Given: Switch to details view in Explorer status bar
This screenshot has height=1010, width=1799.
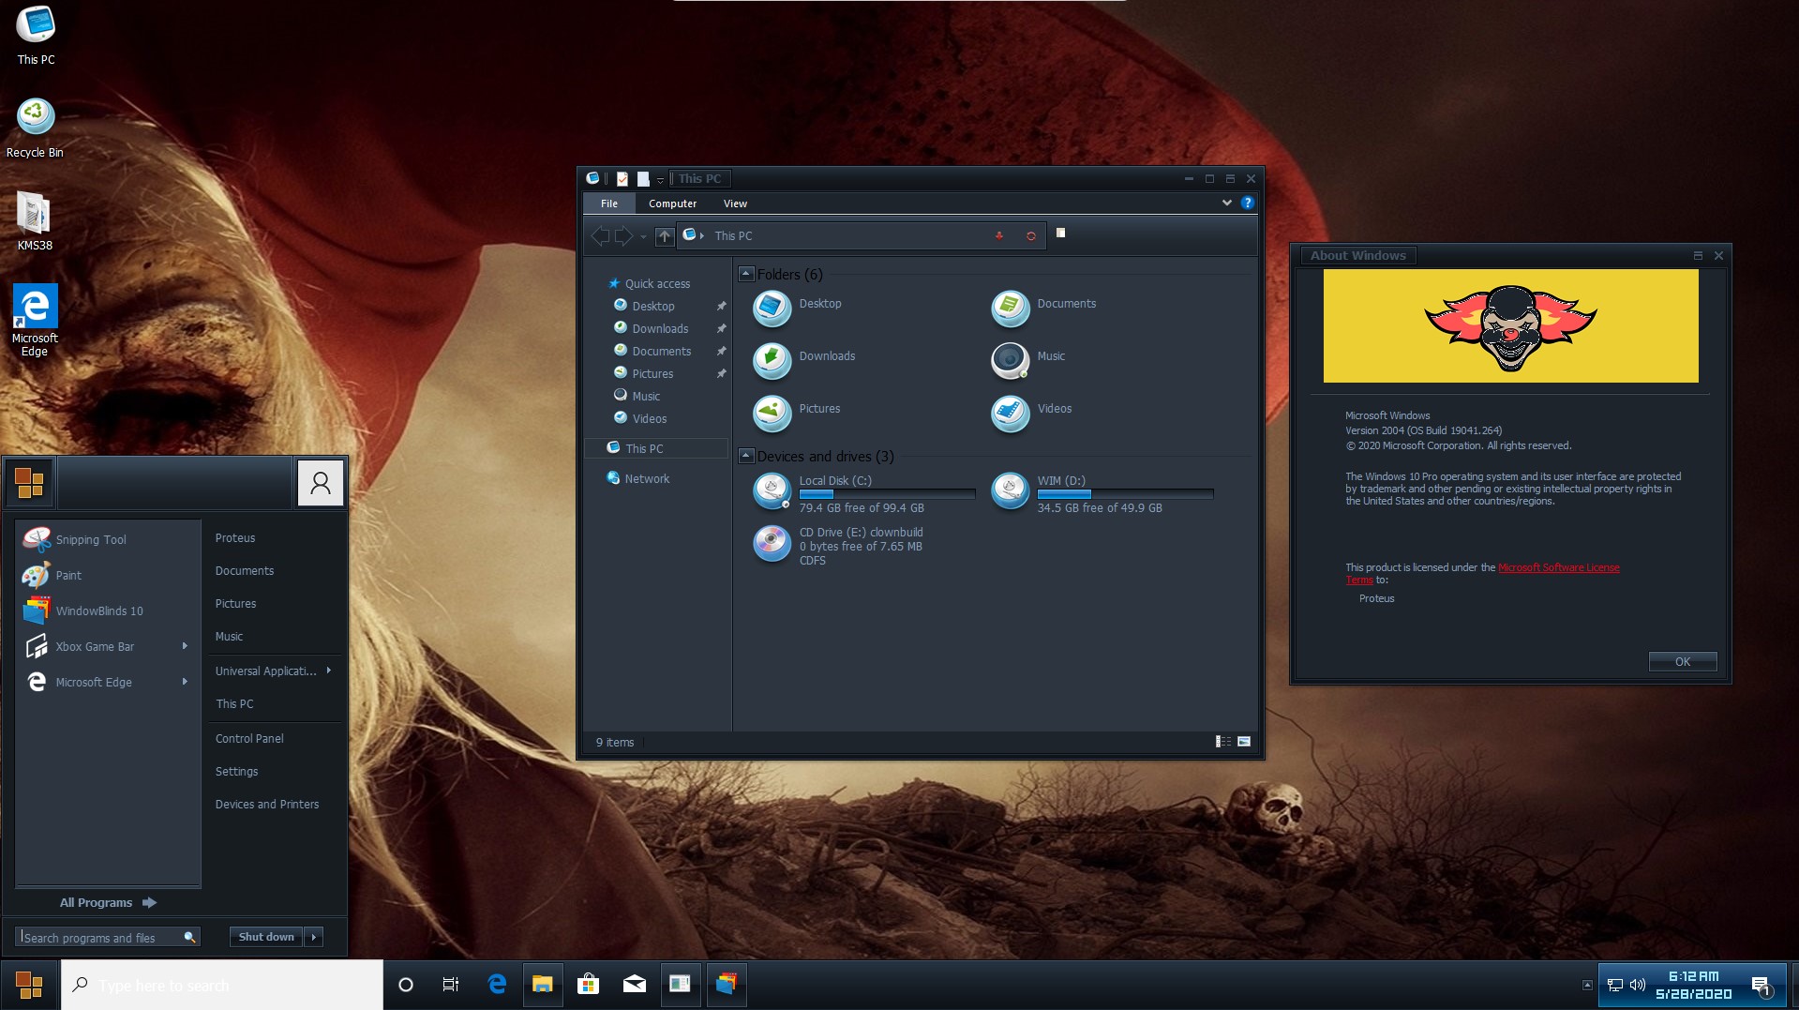Looking at the screenshot, I should [1223, 742].
